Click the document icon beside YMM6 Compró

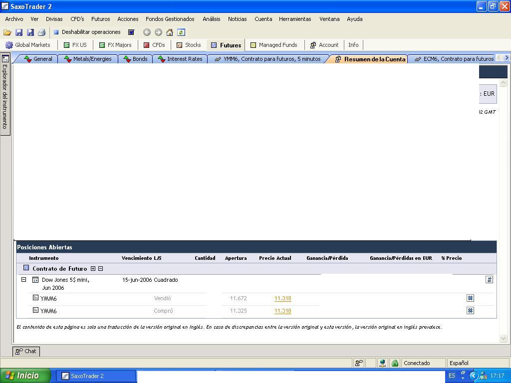(35, 310)
